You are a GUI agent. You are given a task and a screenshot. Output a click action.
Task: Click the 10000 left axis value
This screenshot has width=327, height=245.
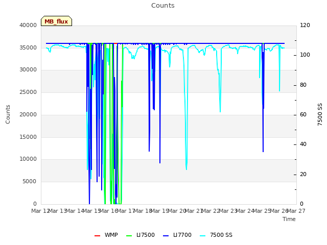[28, 159]
